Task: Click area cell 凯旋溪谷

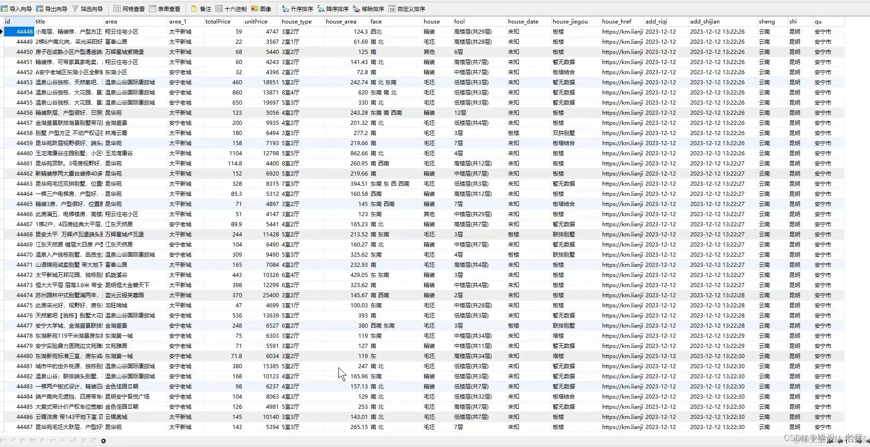Action: pos(136,275)
